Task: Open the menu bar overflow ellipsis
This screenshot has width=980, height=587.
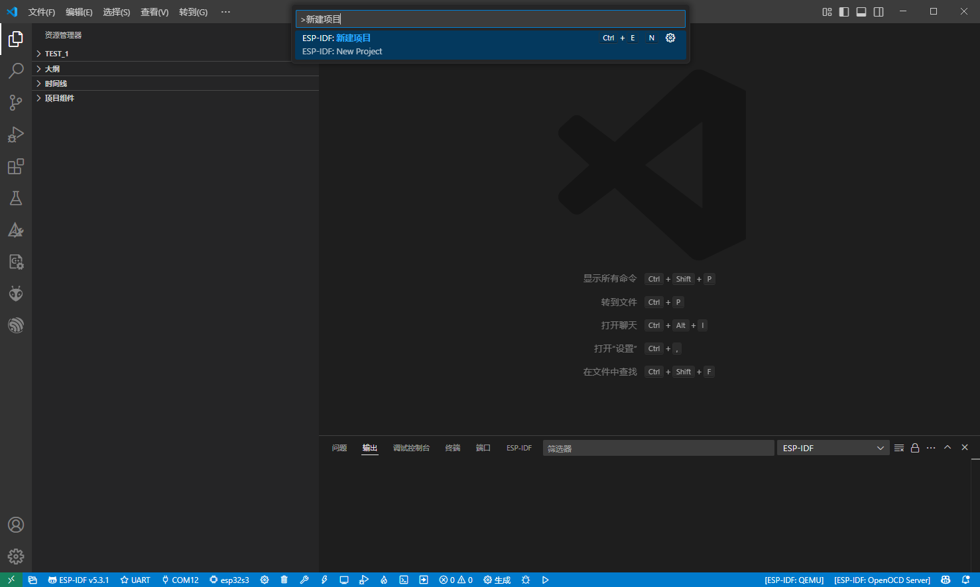Action: tap(225, 12)
